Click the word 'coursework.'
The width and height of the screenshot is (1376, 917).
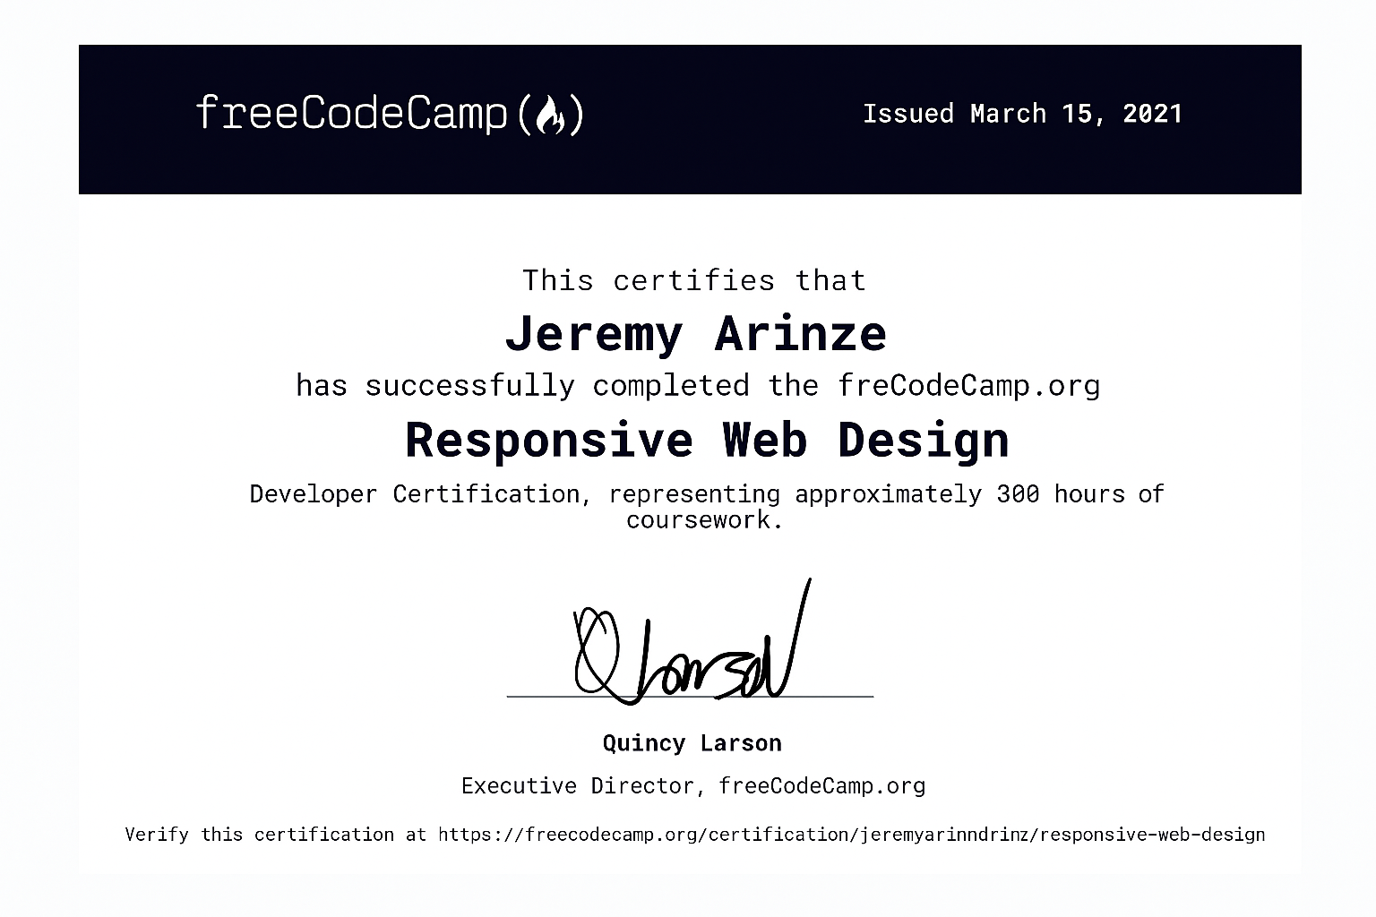click(705, 520)
